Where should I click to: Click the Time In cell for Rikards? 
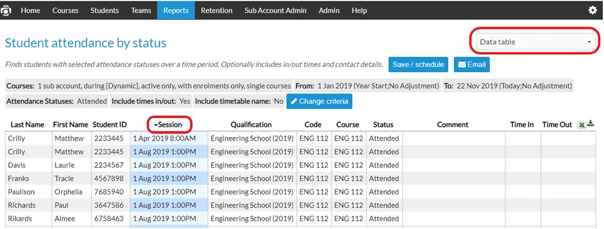click(x=523, y=219)
